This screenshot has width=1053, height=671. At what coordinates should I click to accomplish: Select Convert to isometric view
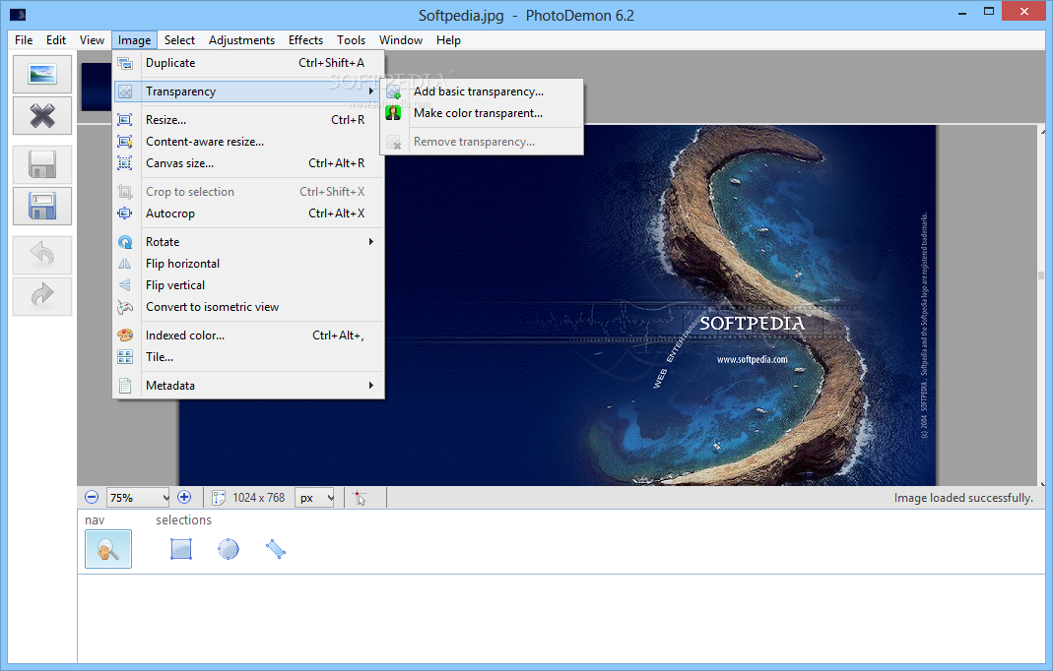click(x=248, y=307)
